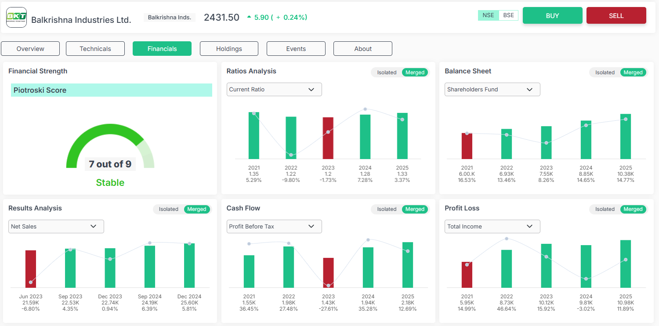Click the 2021 Current Ratio bar
659x326 pixels.
[x=254, y=135]
